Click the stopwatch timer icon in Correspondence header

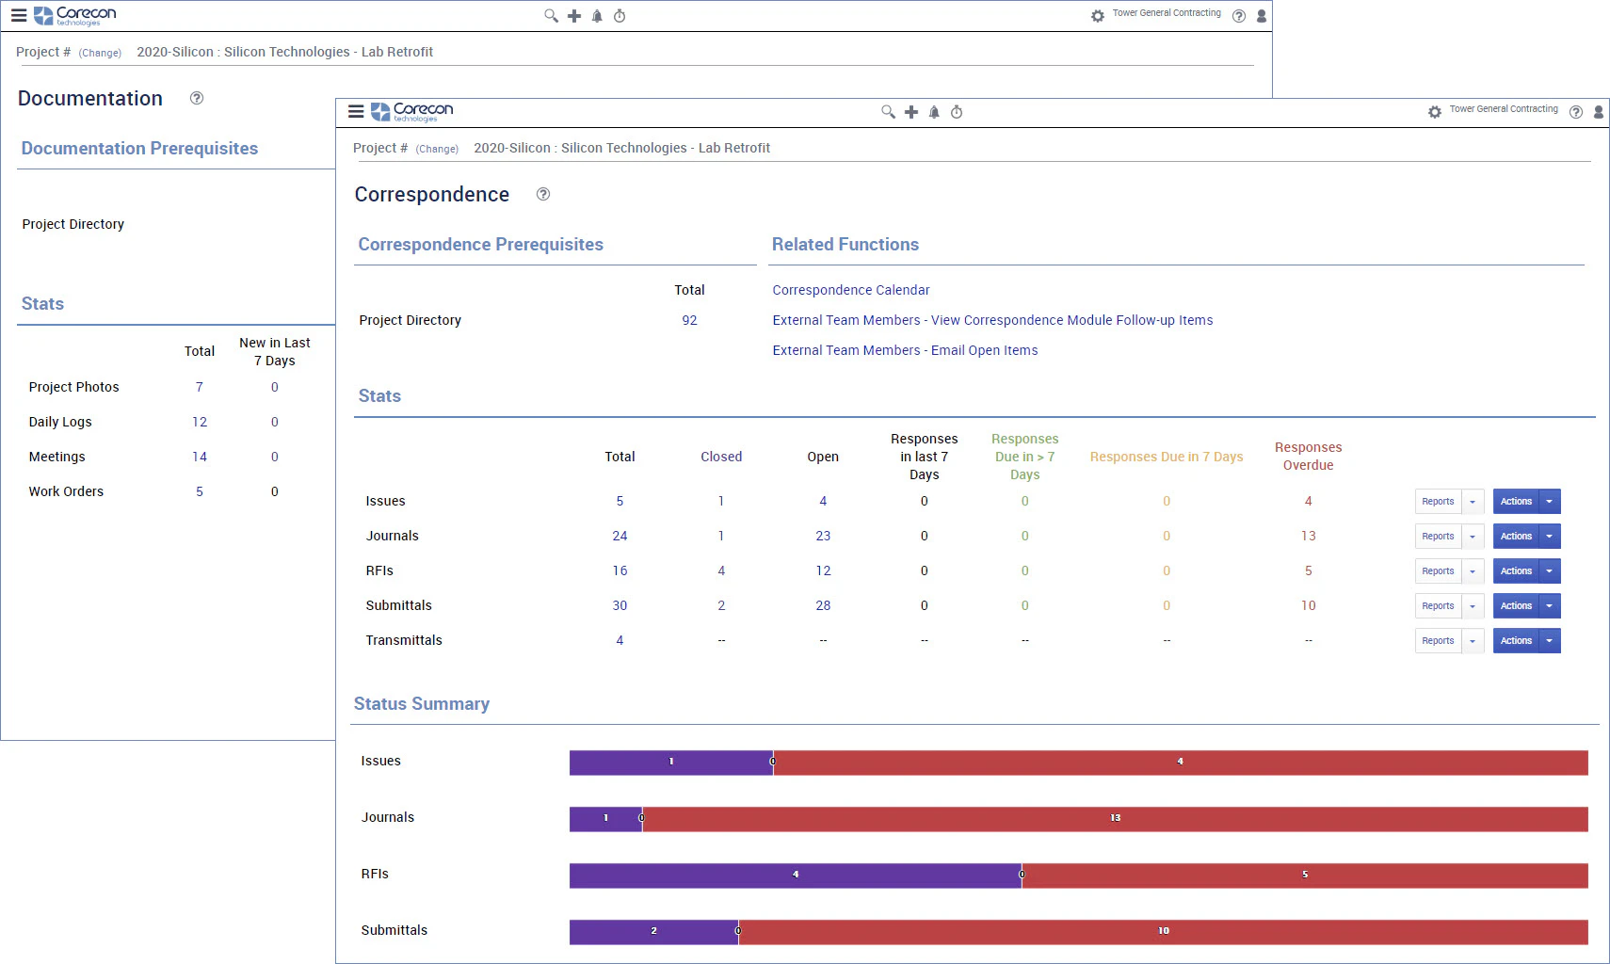pos(957,112)
